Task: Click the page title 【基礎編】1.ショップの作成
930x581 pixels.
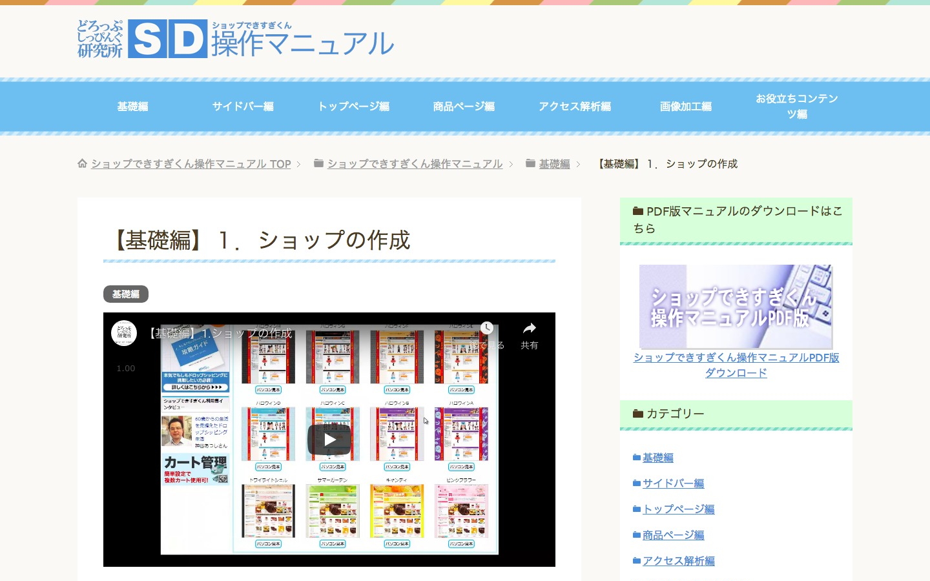Action: pyautogui.click(x=260, y=240)
